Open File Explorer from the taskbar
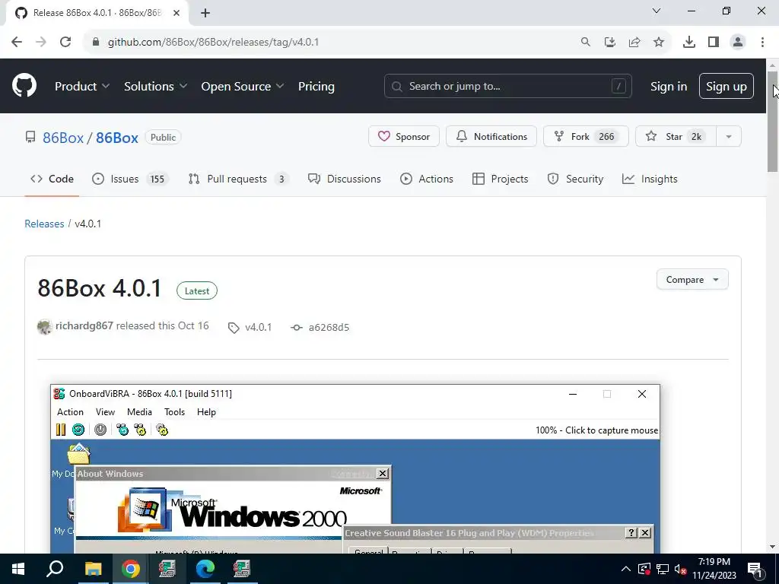Screen dimensions: 779x584 93,569
